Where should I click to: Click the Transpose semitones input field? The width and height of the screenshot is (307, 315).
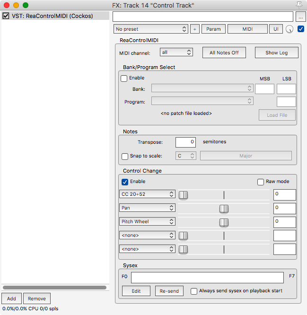185,142
